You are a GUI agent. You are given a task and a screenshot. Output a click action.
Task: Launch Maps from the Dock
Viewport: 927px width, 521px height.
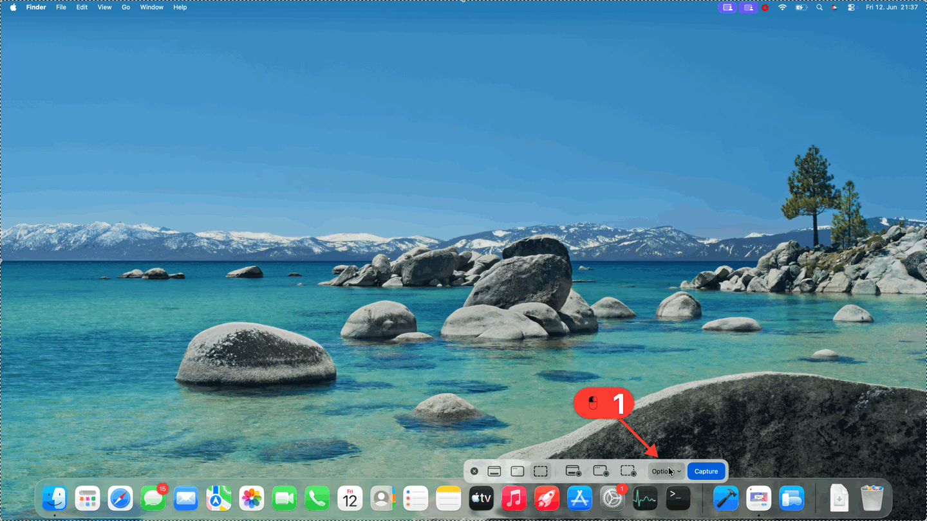(x=219, y=498)
